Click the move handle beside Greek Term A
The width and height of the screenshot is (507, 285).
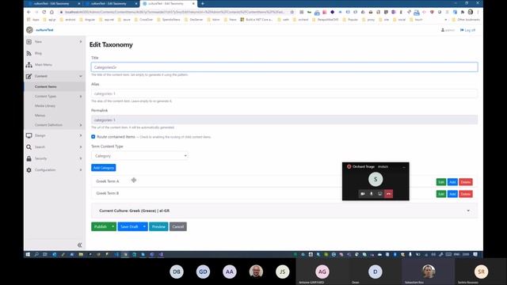pos(134,180)
